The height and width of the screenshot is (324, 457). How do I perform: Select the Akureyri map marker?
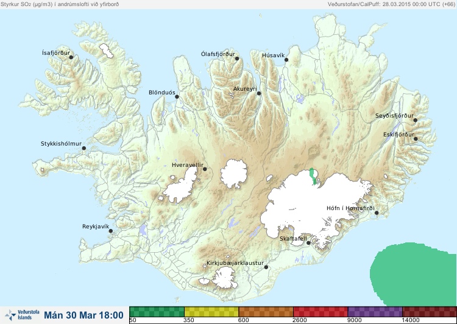[x=259, y=93]
